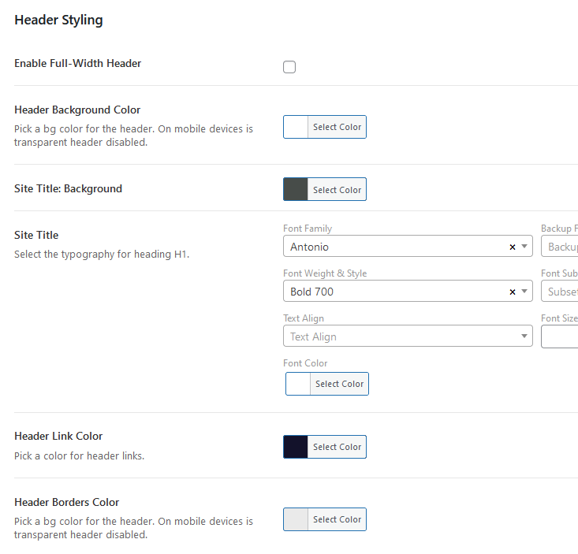Click the Text Align dropdown arrow
The height and width of the screenshot is (554, 578).
[x=524, y=336]
